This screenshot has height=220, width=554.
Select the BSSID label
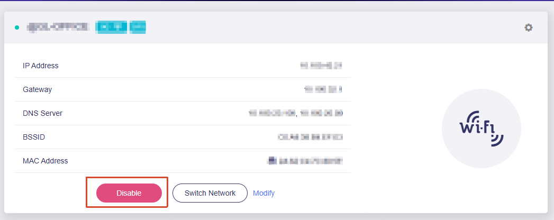34,137
